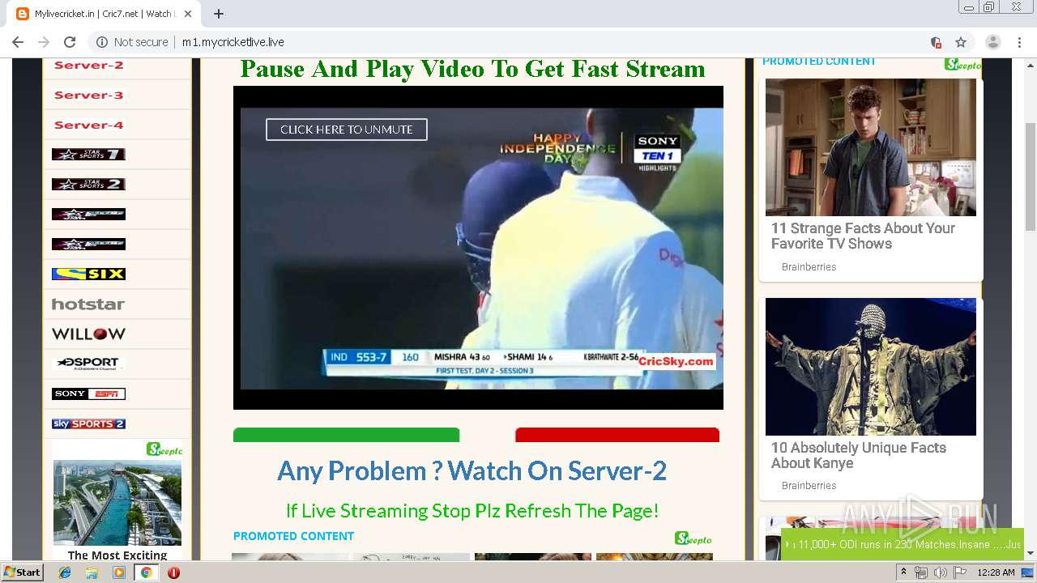Open the file explorer taskbar icon
The image size is (1037, 583).
pyautogui.click(x=92, y=572)
